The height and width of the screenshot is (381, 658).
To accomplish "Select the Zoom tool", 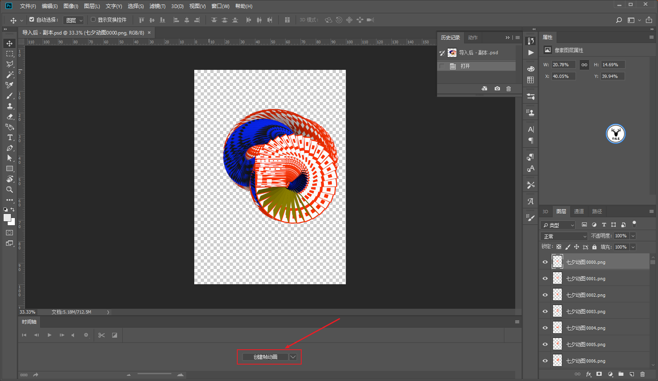I will (10, 189).
